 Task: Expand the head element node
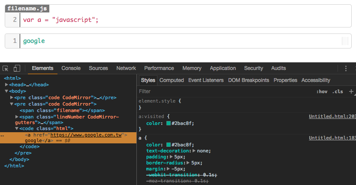coord(6,85)
